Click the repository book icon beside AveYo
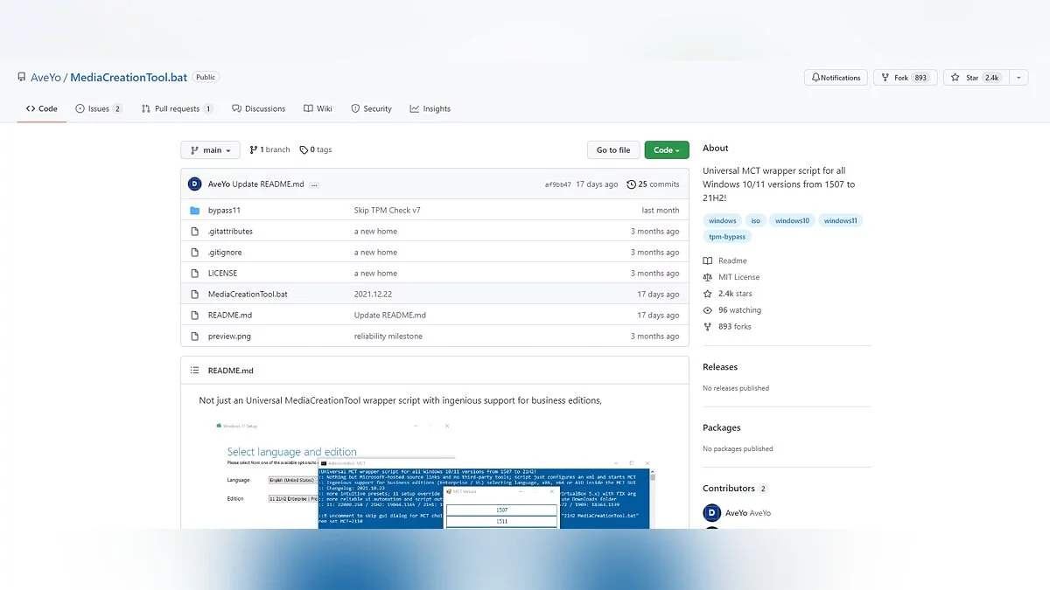The width and height of the screenshot is (1050, 590). [x=22, y=78]
